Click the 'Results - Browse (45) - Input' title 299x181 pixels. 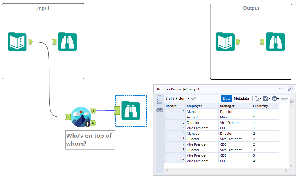(x=178, y=89)
